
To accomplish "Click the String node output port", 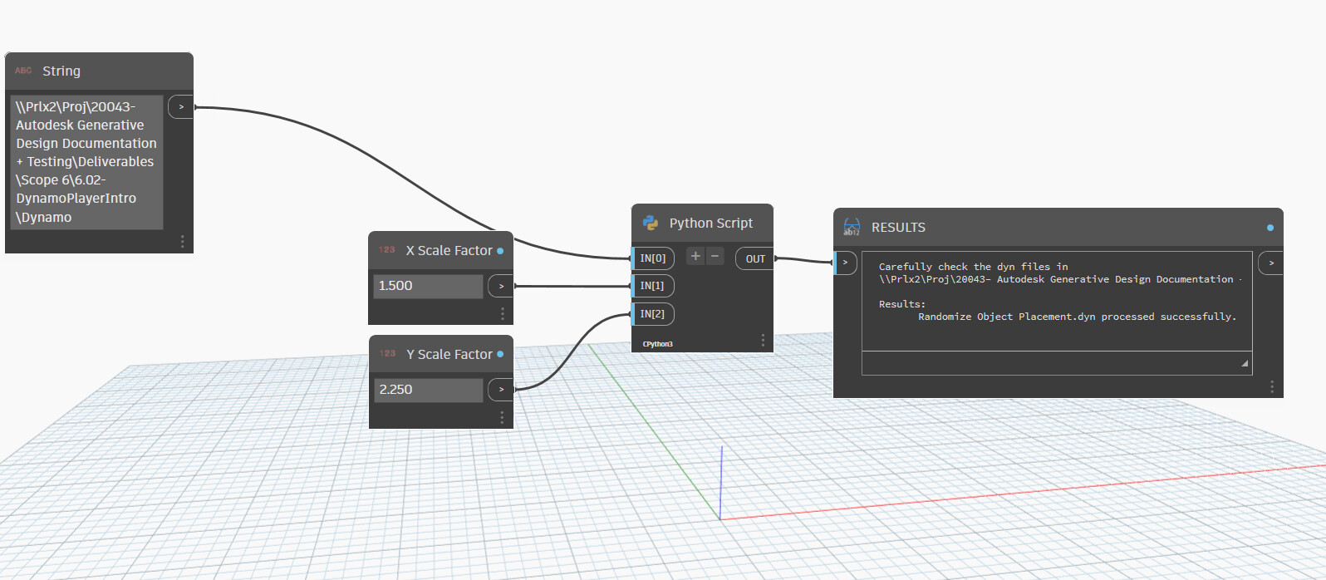I will [181, 107].
